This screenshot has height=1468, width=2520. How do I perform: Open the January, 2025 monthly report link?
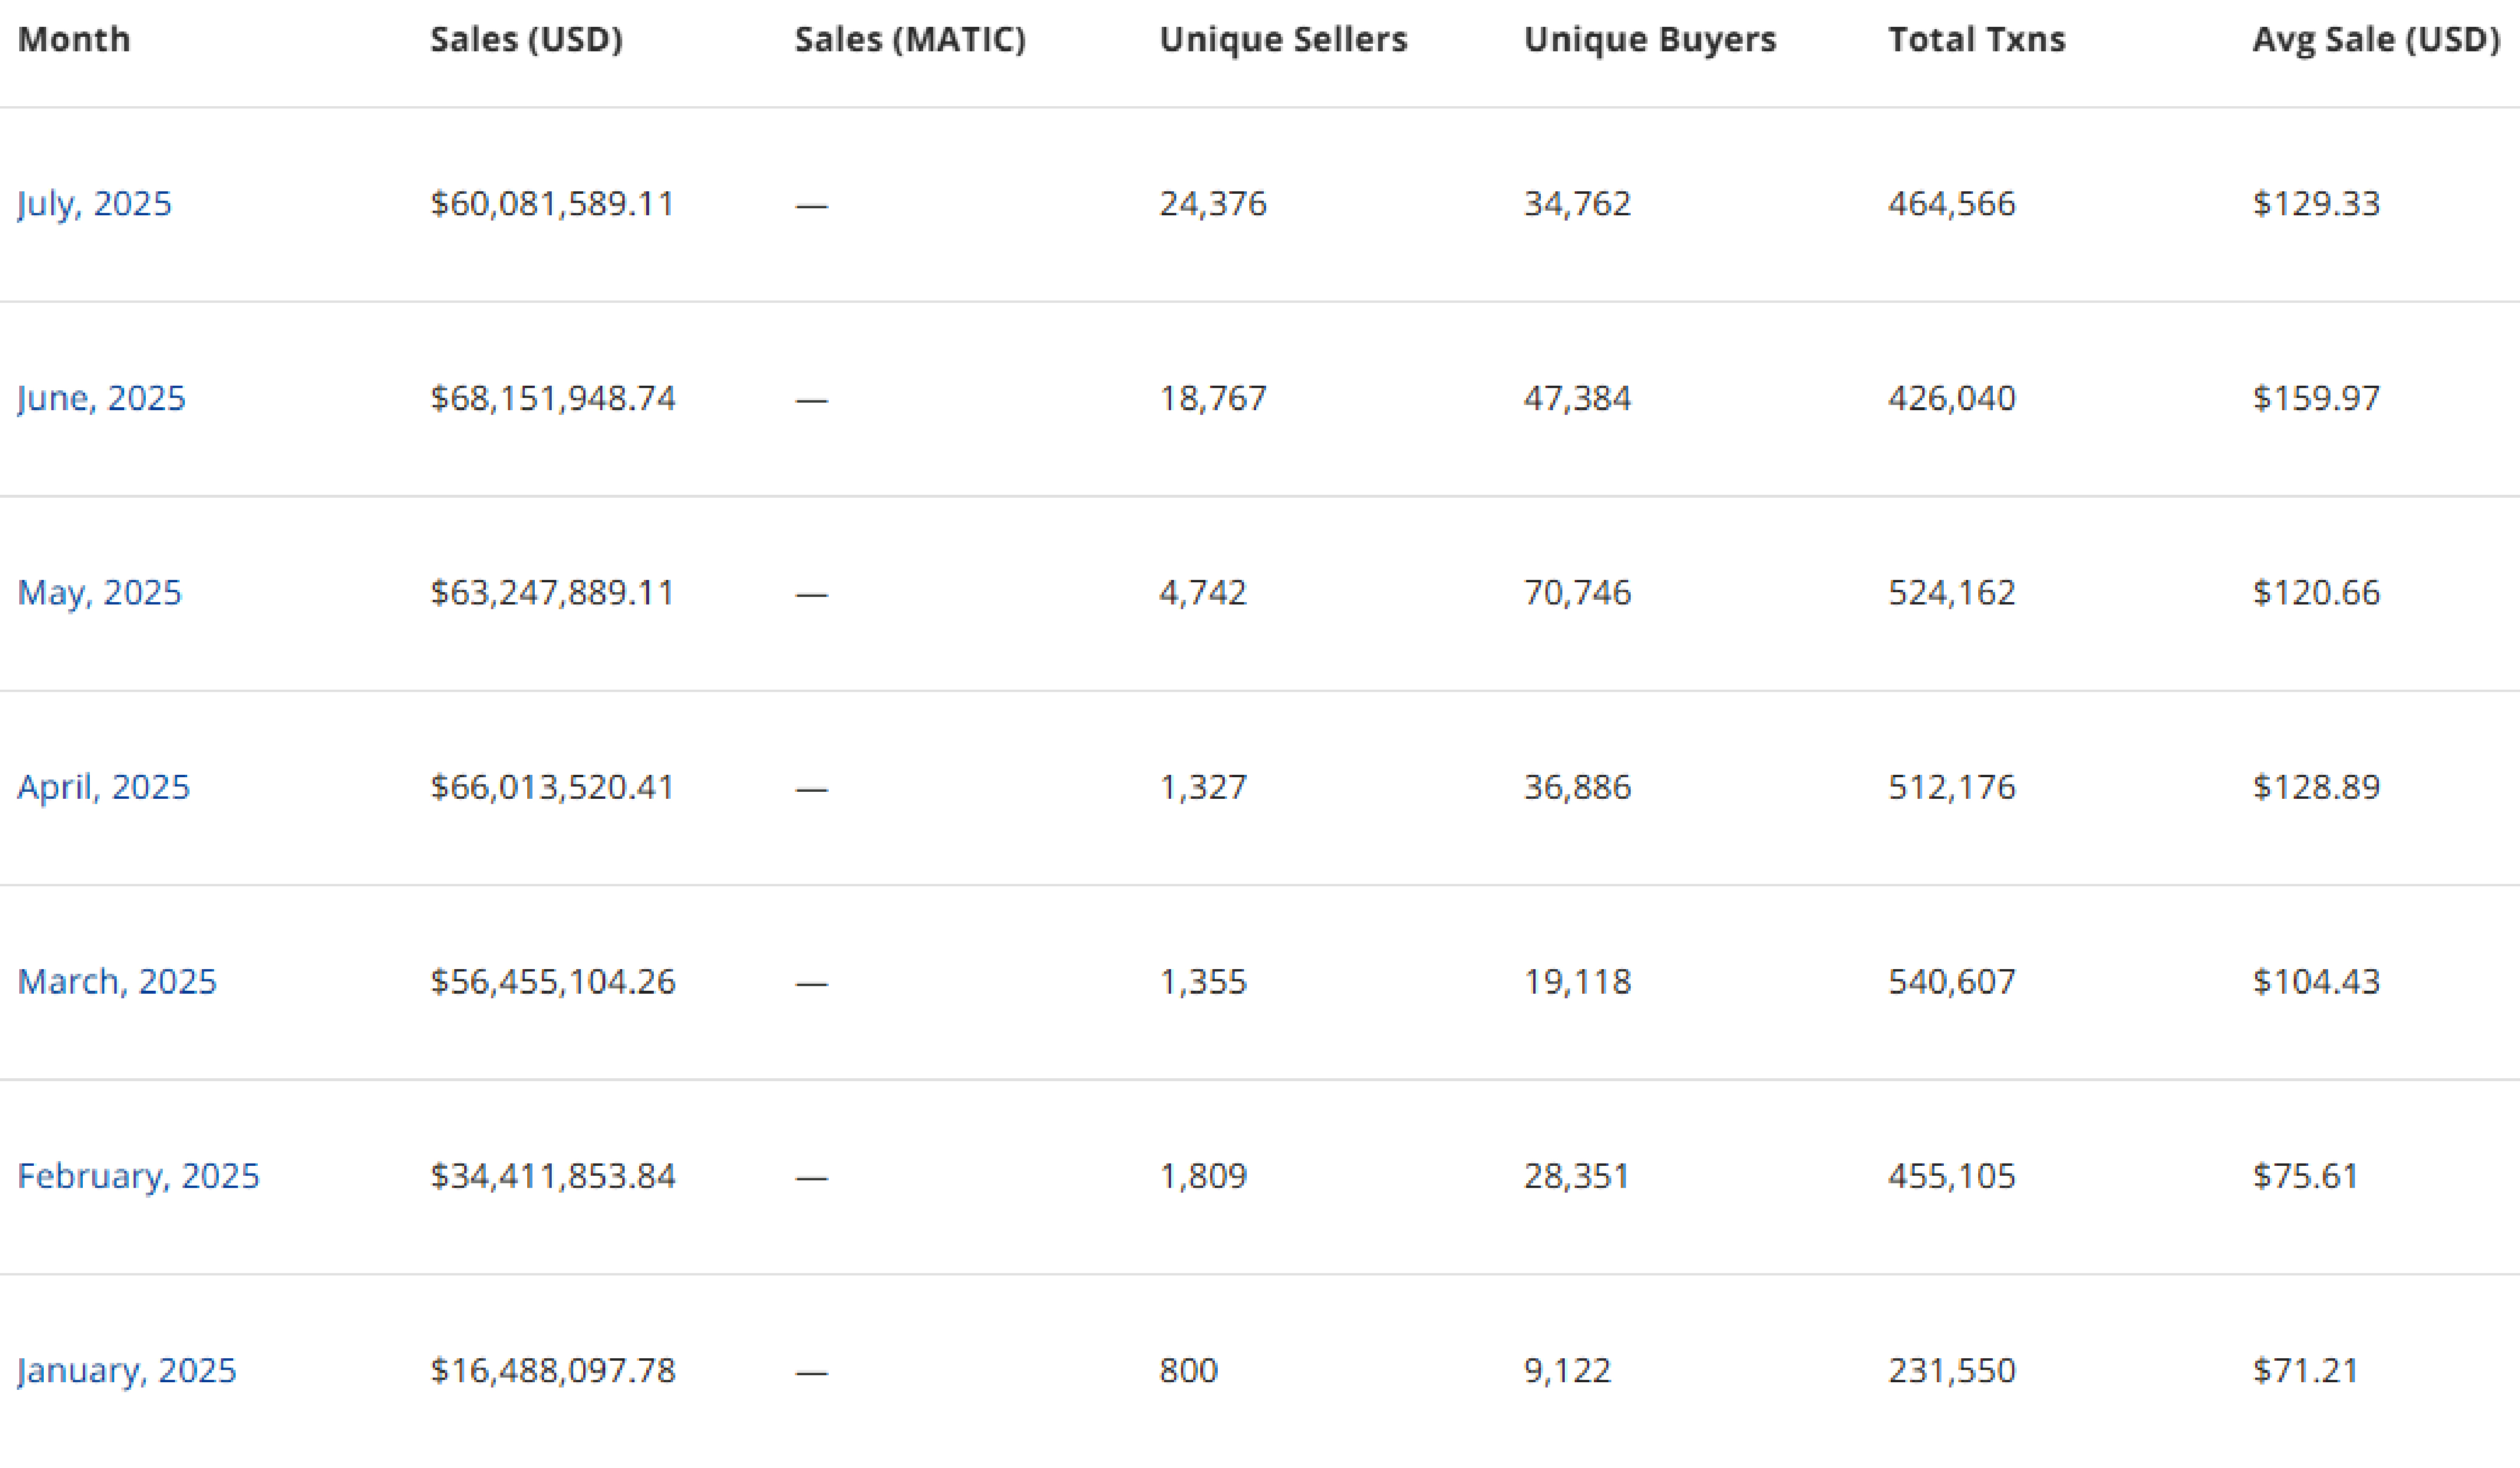point(127,1370)
